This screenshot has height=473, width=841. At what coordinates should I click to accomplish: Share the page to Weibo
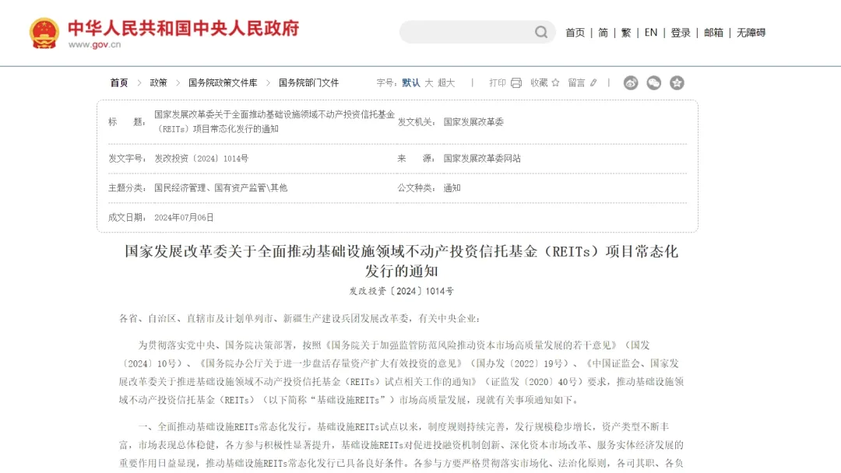[631, 83]
